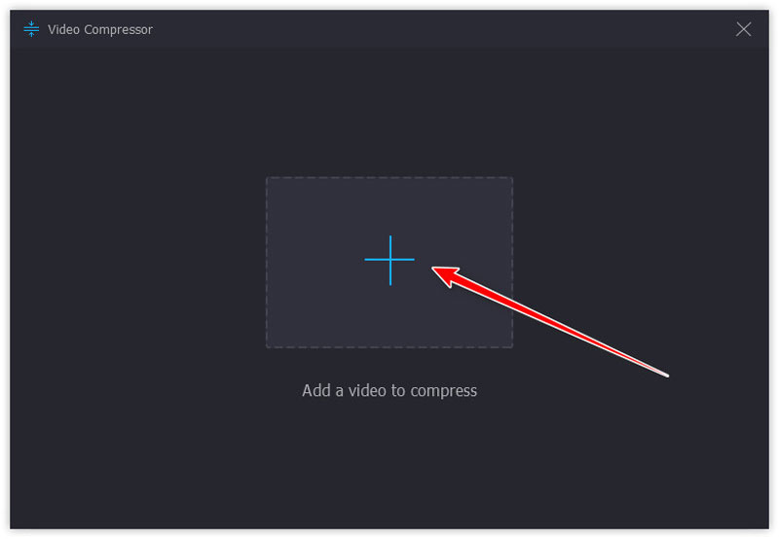Click the compress arrows icon in title bar
779x539 pixels.
(x=31, y=29)
